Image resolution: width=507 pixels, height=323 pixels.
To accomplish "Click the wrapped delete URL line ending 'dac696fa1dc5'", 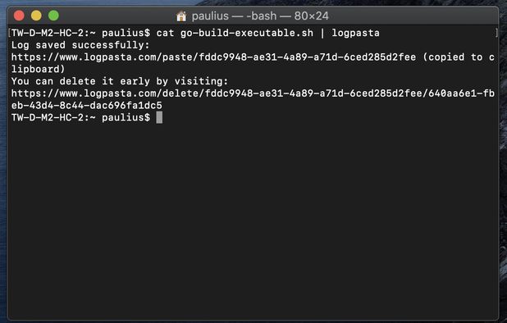I will [87, 105].
